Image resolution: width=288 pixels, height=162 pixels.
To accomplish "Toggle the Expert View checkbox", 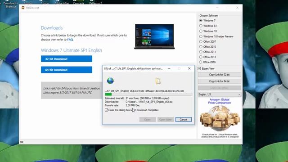I will pyautogui.click(x=199, y=68).
